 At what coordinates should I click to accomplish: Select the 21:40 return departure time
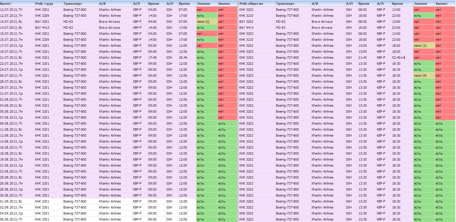[363, 58]
